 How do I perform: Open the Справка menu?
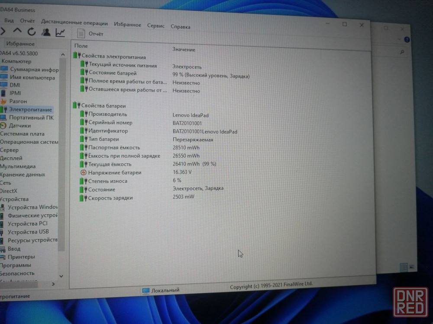pyautogui.click(x=180, y=27)
